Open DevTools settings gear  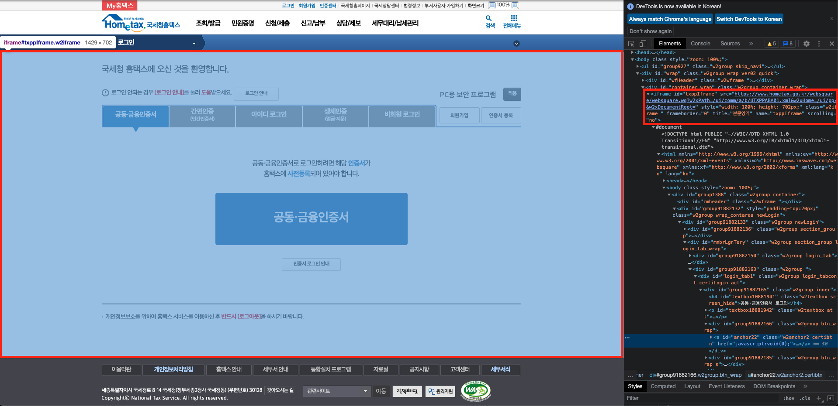pos(807,44)
